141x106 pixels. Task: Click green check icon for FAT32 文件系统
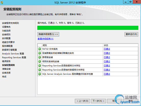[39, 49]
